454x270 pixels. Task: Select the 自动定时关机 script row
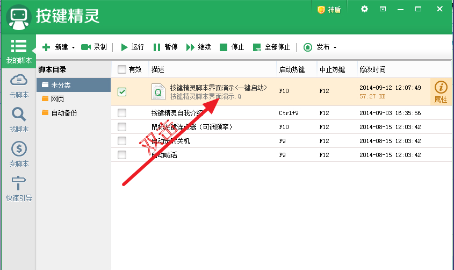(281, 141)
